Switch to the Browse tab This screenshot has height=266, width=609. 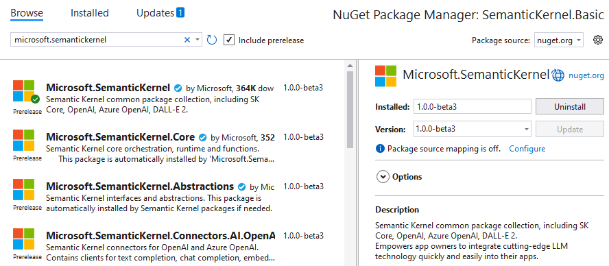coord(27,13)
